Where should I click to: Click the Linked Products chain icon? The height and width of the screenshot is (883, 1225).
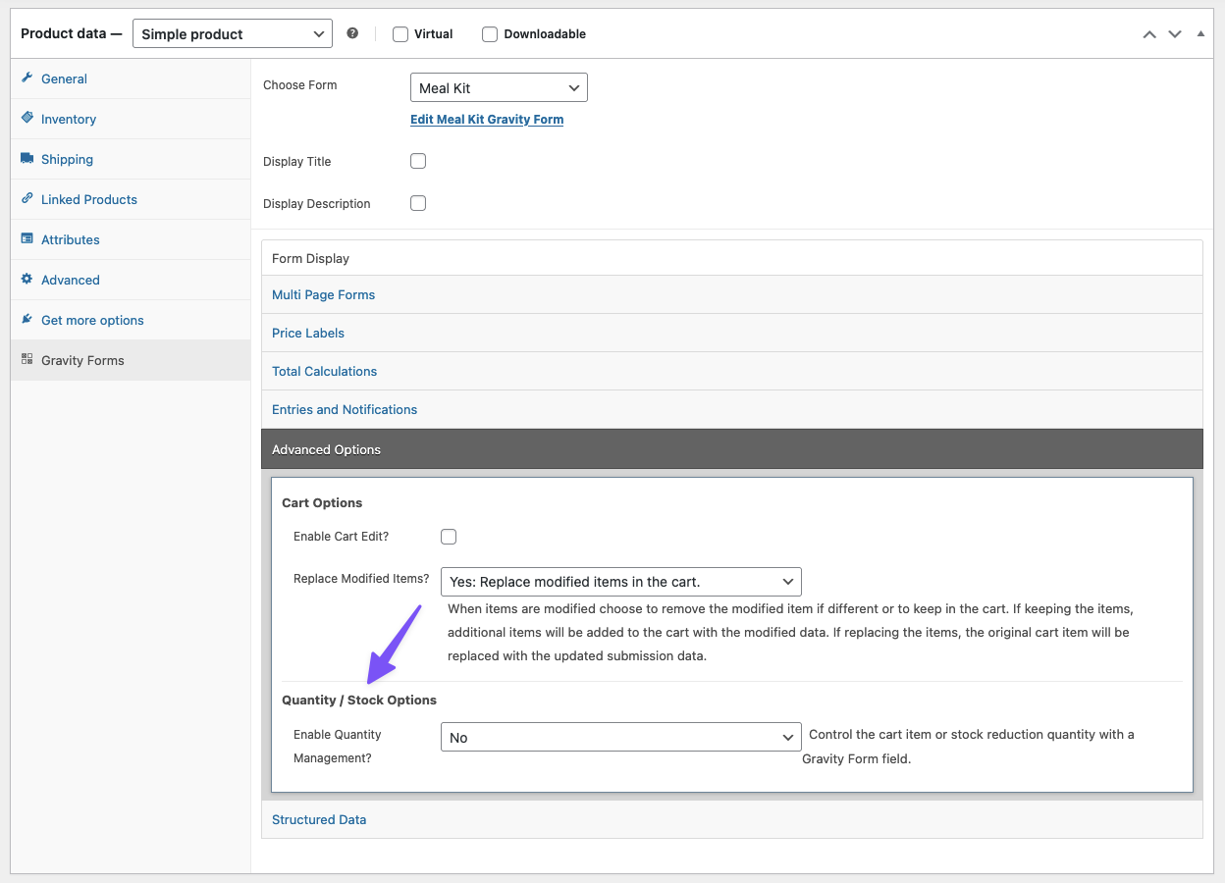pyautogui.click(x=27, y=199)
